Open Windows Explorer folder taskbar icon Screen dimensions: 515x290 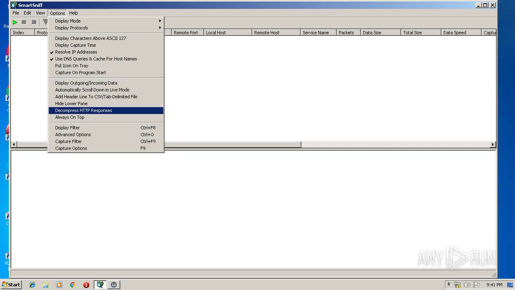45,285
